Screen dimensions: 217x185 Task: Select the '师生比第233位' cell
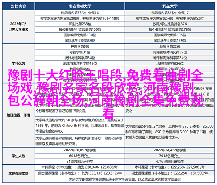pos(80,24)
